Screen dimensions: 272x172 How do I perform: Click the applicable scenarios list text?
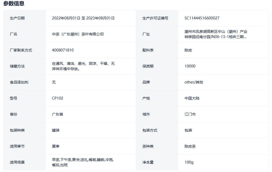pyautogui.click(x=83, y=162)
